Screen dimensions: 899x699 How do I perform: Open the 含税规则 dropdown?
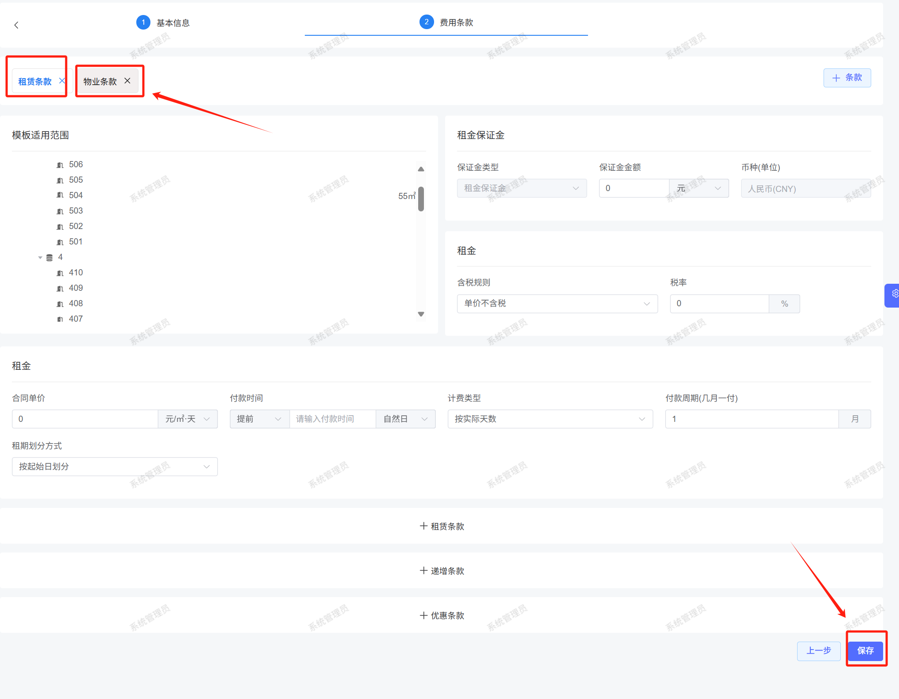click(x=557, y=304)
